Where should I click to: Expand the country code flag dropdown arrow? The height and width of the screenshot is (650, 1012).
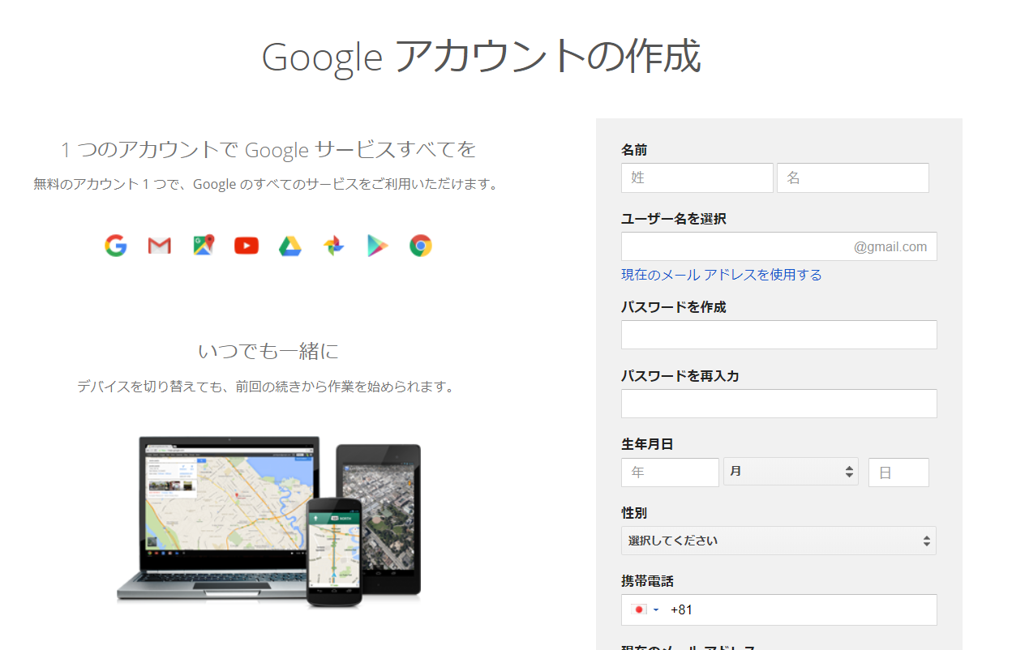tap(655, 609)
